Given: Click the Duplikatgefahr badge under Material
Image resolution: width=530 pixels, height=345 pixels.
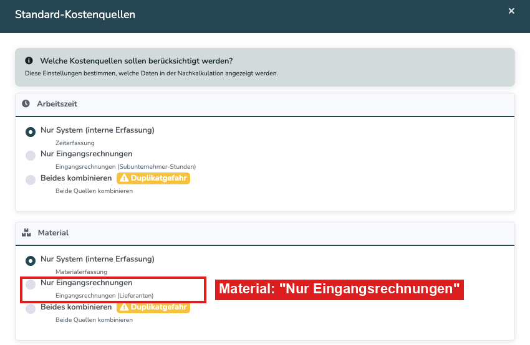Looking at the screenshot, I should tap(153, 307).
